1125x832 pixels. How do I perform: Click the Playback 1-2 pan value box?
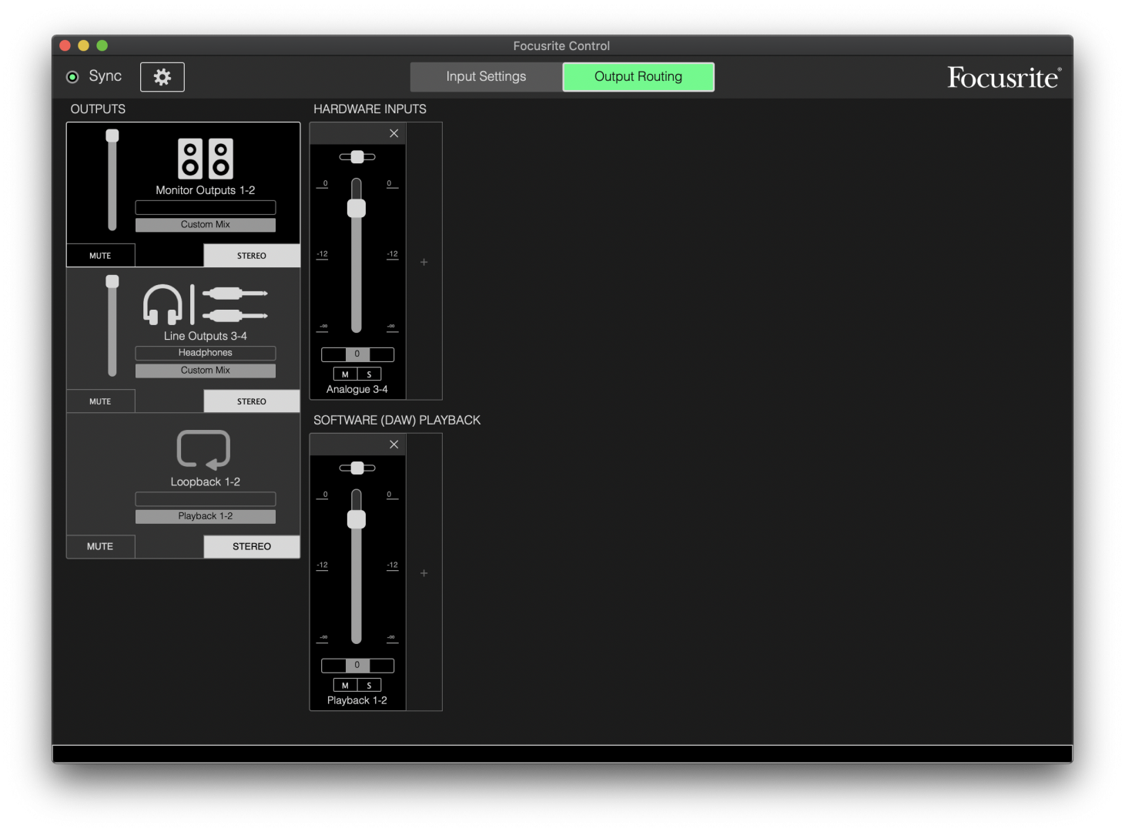coord(357,666)
